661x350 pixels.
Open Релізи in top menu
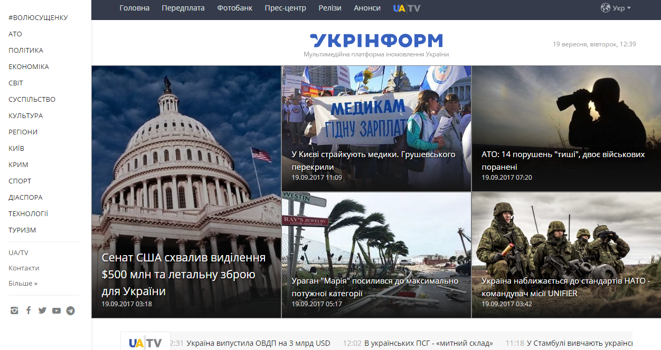330,8
